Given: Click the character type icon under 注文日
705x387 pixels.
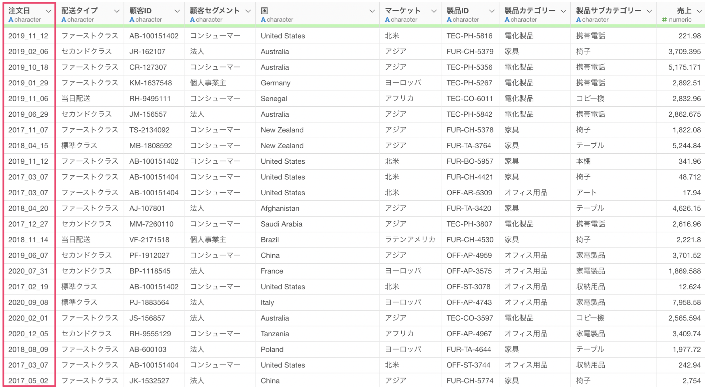Looking at the screenshot, I should tap(11, 20).
